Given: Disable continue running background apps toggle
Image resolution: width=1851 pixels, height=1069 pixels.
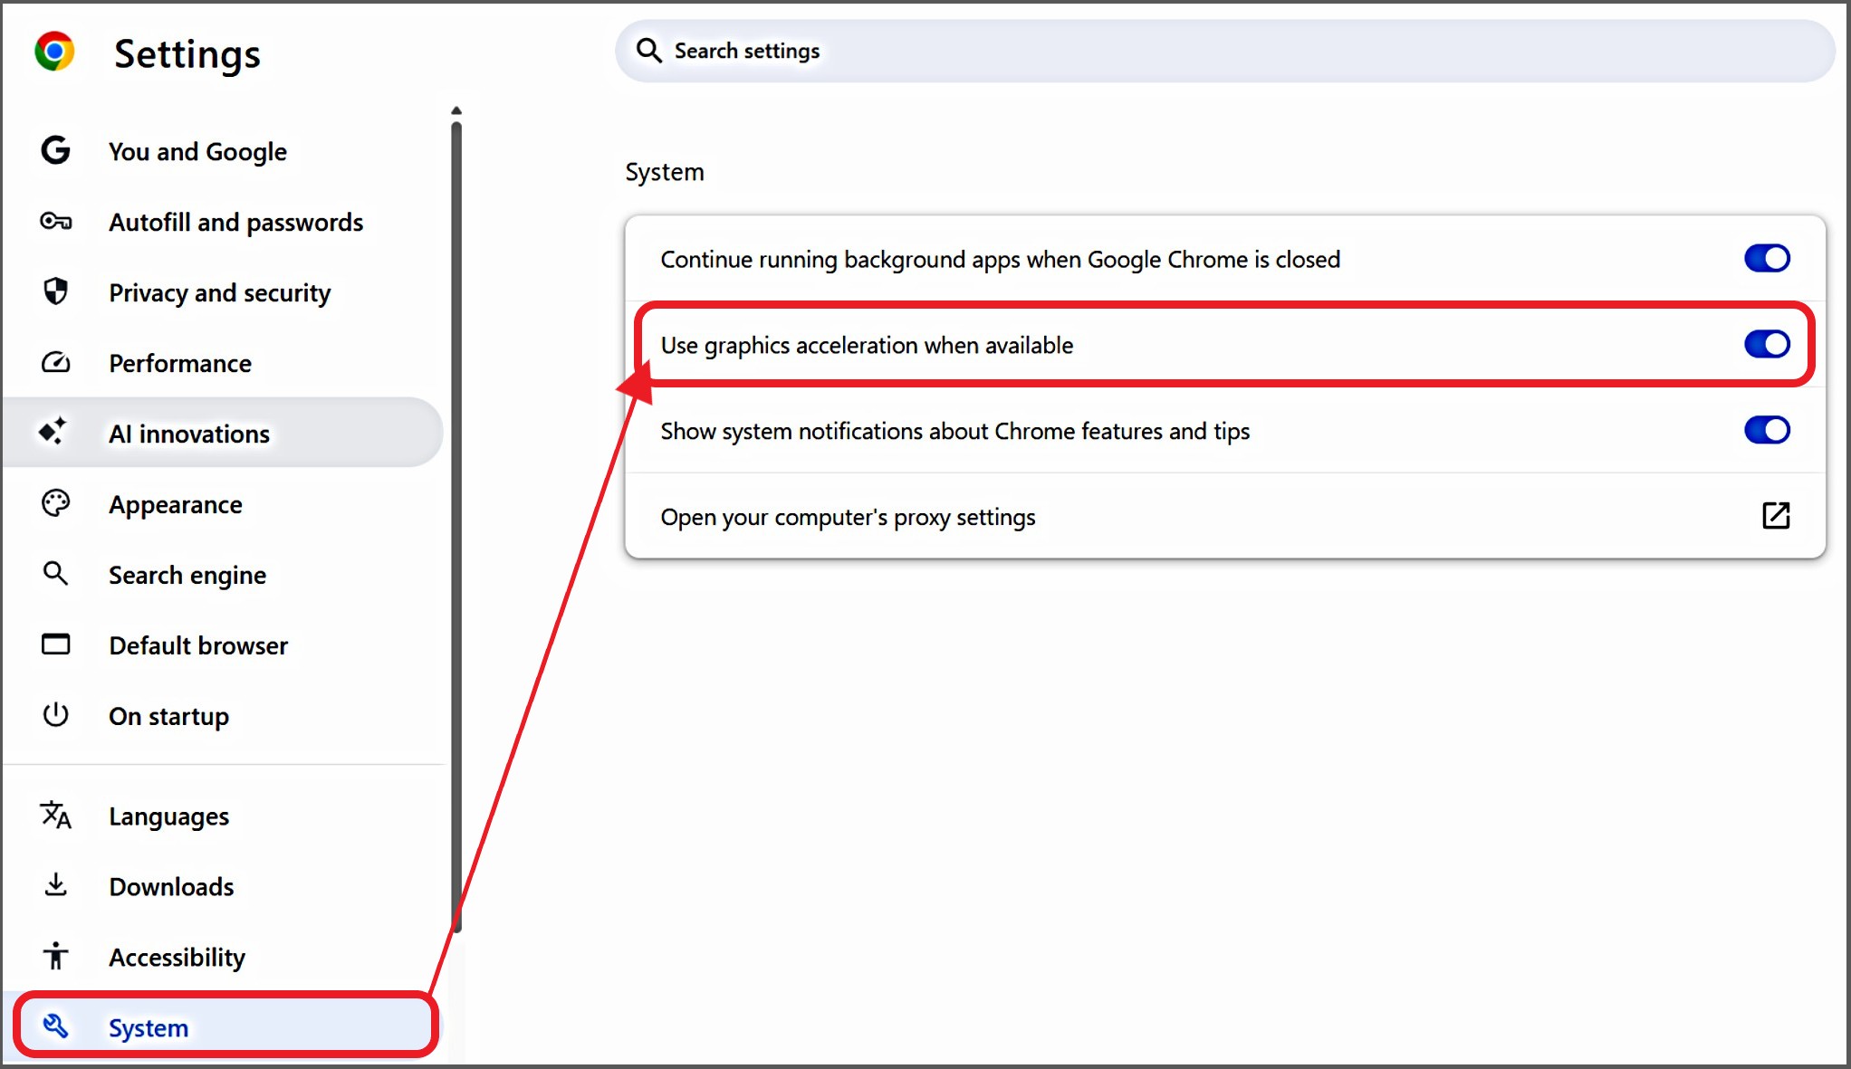Looking at the screenshot, I should [x=1766, y=259].
